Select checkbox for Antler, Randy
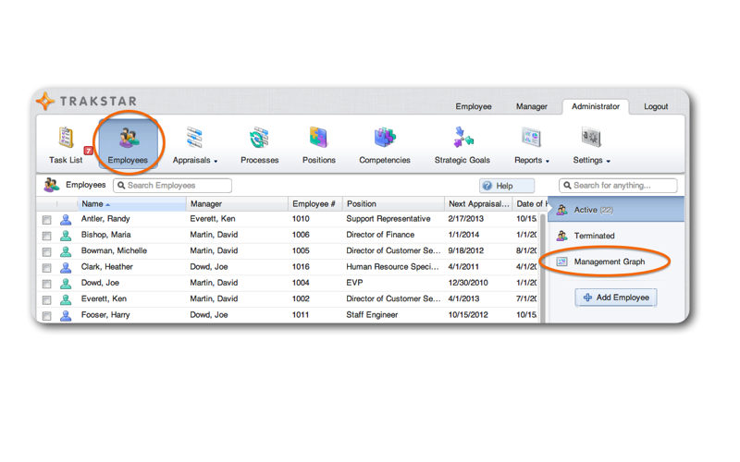 tap(47, 220)
